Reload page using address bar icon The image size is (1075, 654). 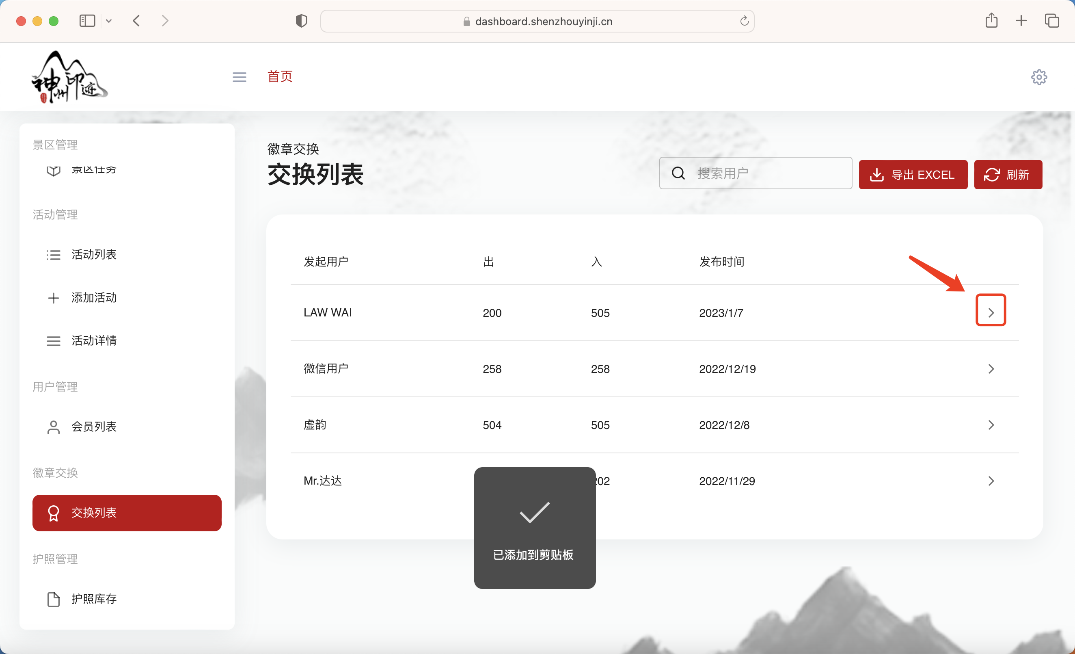(x=744, y=21)
